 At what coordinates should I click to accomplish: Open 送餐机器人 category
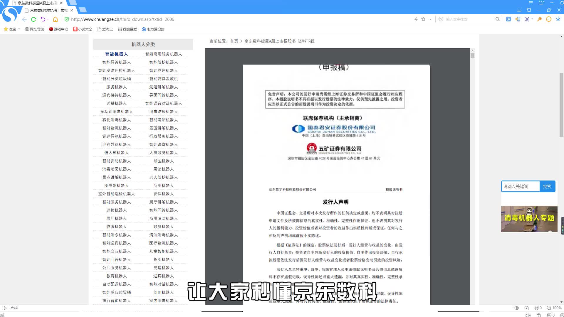[117, 103]
